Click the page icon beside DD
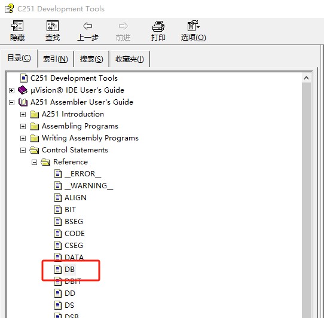The height and width of the screenshot is (318, 324). [58, 293]
